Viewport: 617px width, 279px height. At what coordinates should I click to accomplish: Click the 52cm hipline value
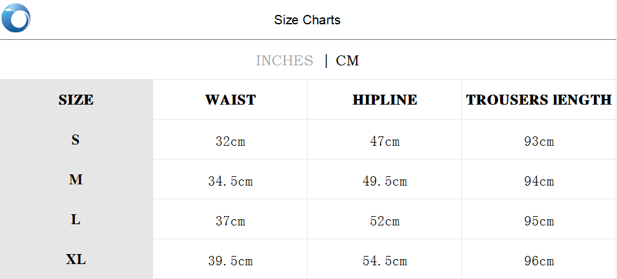pos(385,221)
